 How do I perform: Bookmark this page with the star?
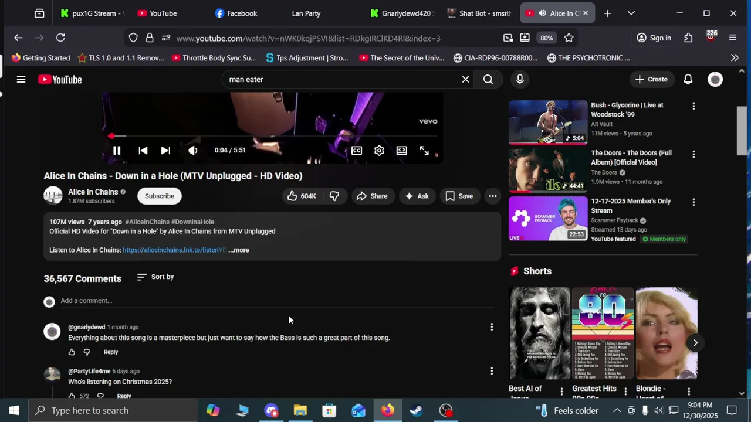coord(569,38)
